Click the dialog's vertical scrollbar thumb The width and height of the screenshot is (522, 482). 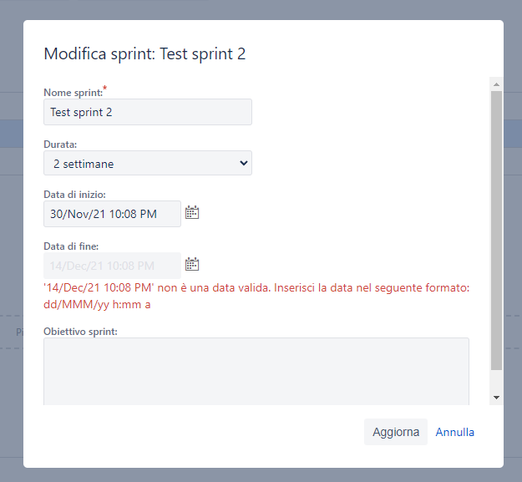coord(496,231)
